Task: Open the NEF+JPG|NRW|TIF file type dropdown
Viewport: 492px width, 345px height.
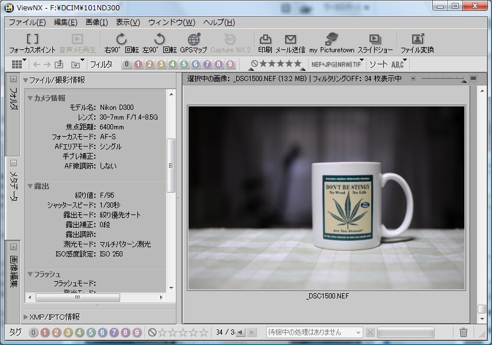Action: 337,64
